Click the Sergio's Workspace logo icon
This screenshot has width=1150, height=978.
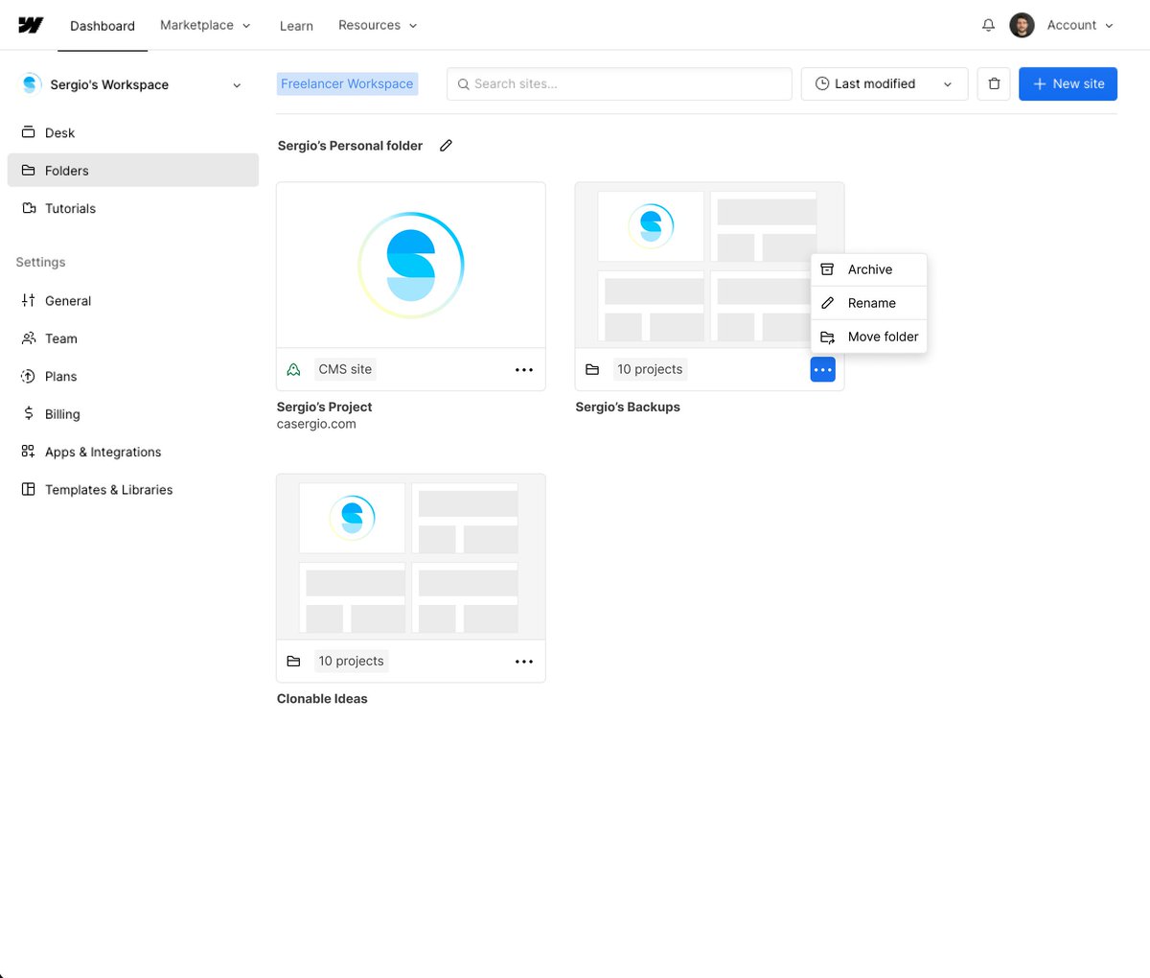30,84
